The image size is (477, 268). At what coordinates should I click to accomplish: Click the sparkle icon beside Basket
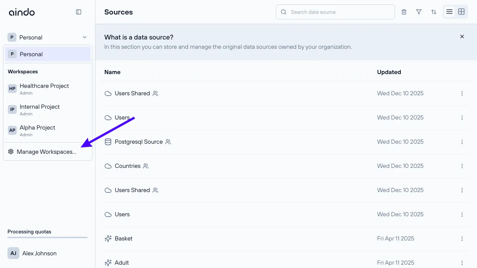pyautogui.click(x=108, y=238)
